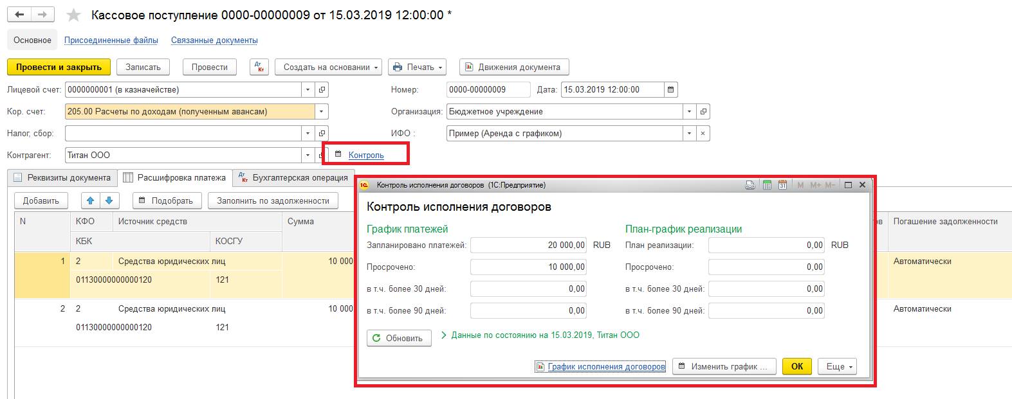The height and width of the screenshot is (399, 1012).
Task: Open Лицевой счет record with open icon
Action: (322, 90)
